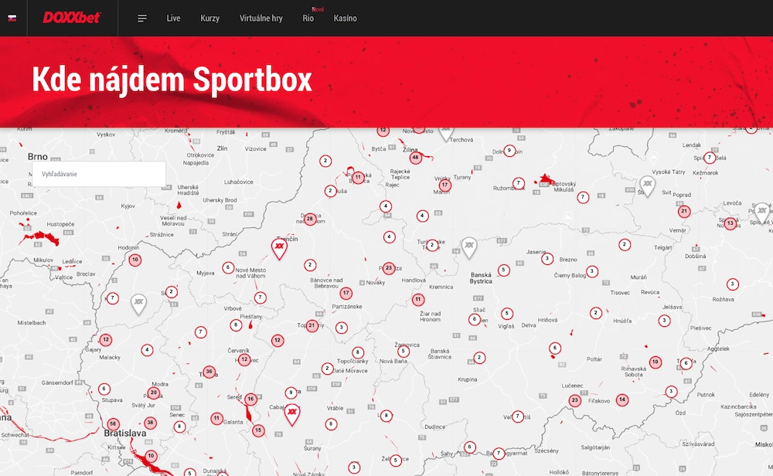Open cluster 12 near Gajary
773x476 pixels.
(x=105, y=339)
